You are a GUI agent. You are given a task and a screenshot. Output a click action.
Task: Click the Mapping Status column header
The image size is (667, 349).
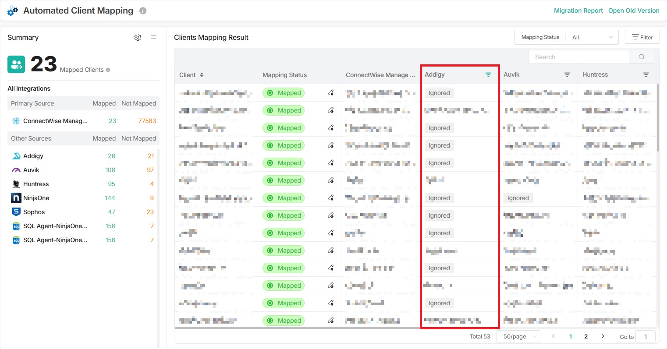[285, 75]
